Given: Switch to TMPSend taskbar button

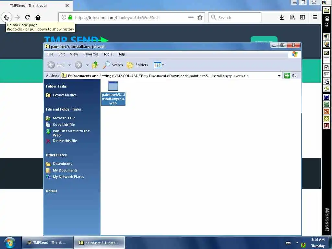Looking at the screenshot, I should [x=47, y=243].
